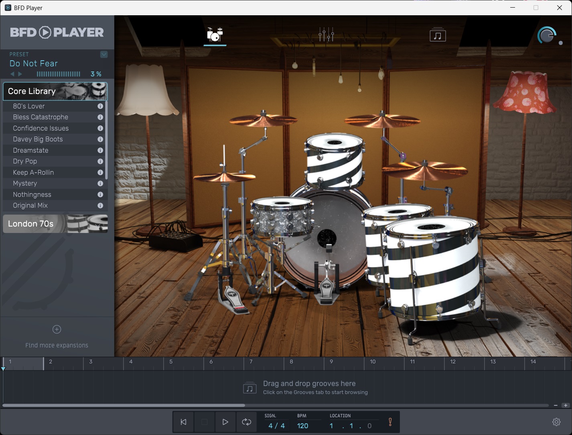Image resolution: width=572 pixels, height=435 pixels.
Task: Click the plus icon to find expansions
Action: 57,329
